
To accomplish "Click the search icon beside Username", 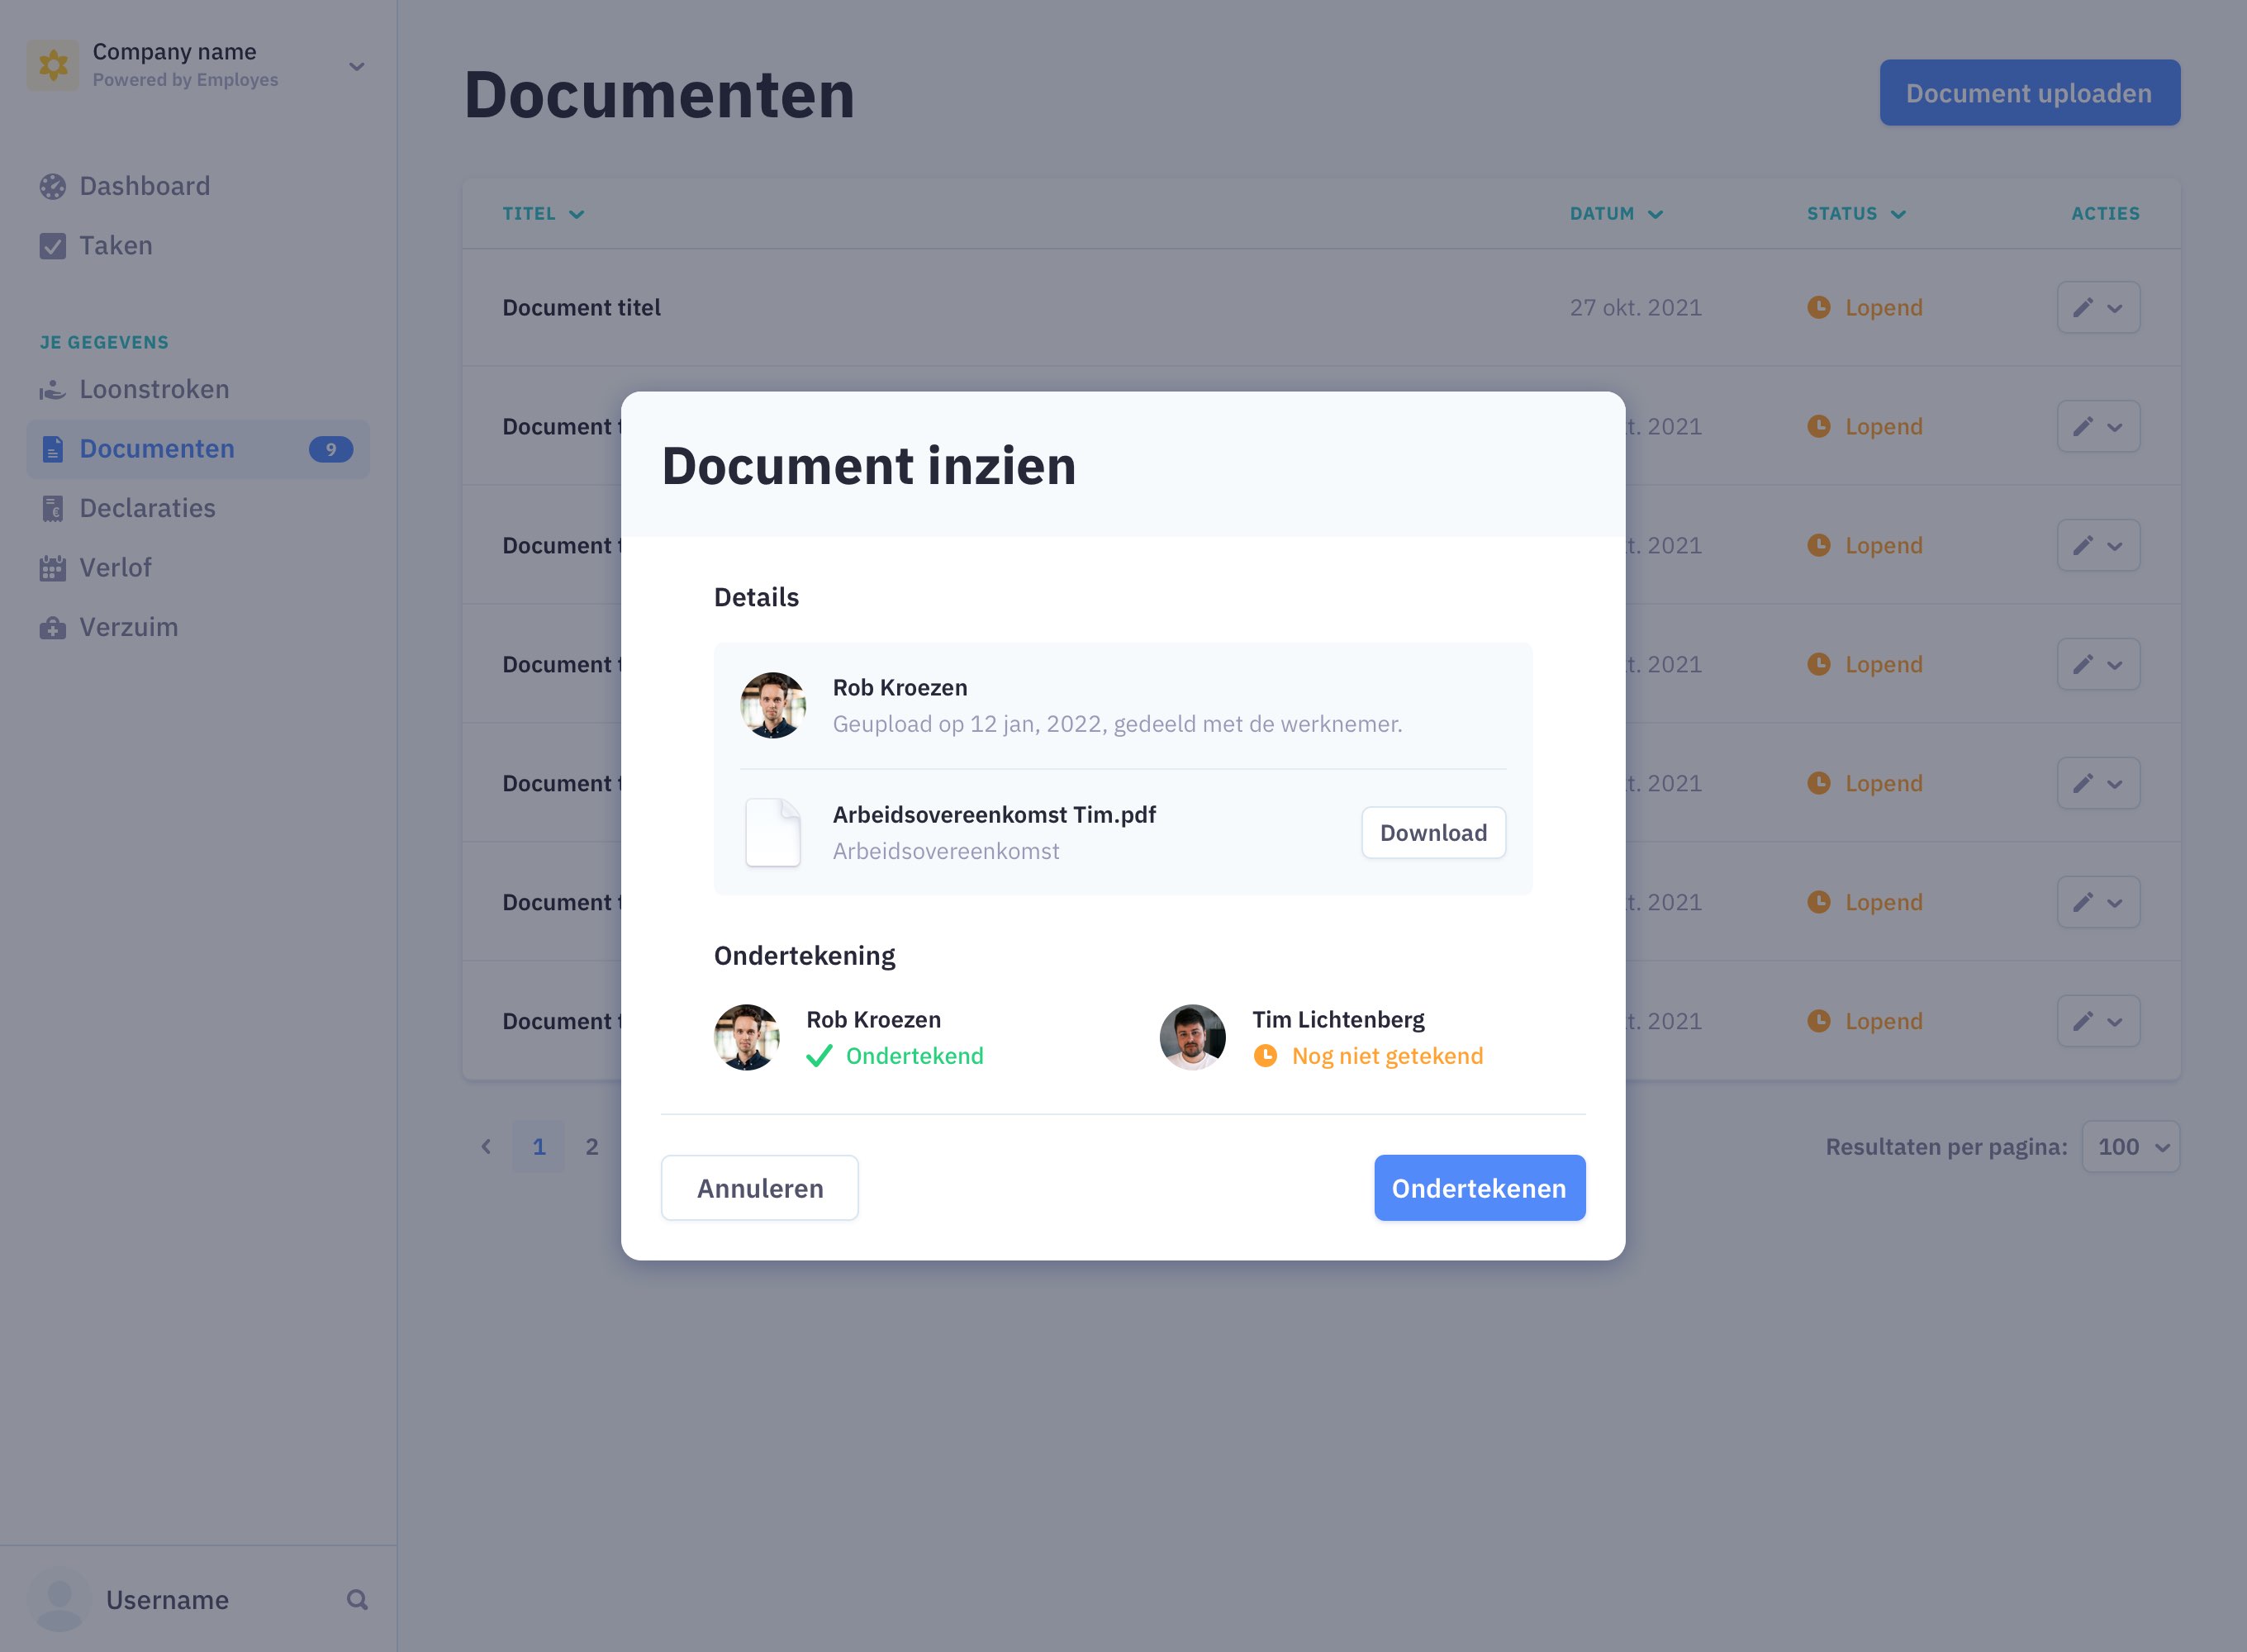I will point(357,1600).
